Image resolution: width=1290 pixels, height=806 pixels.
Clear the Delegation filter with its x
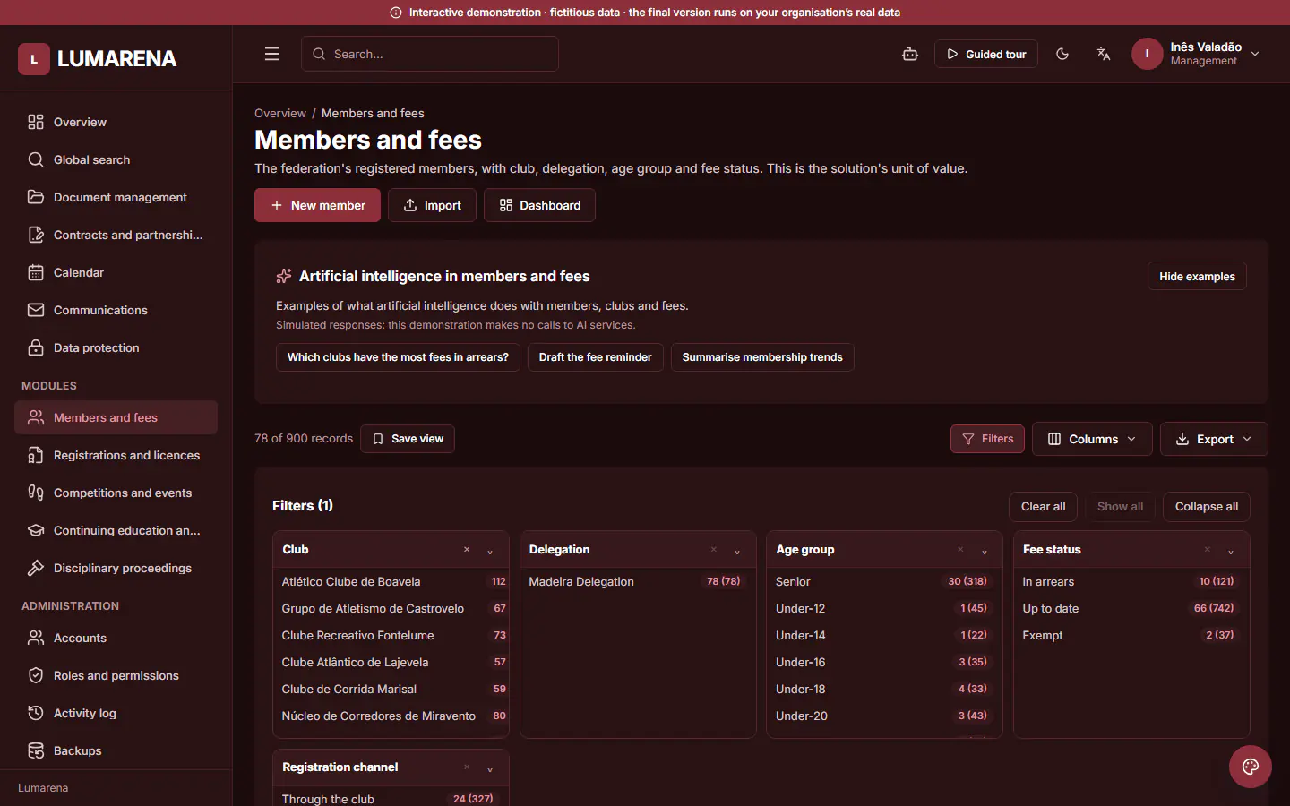click(714, 549)
